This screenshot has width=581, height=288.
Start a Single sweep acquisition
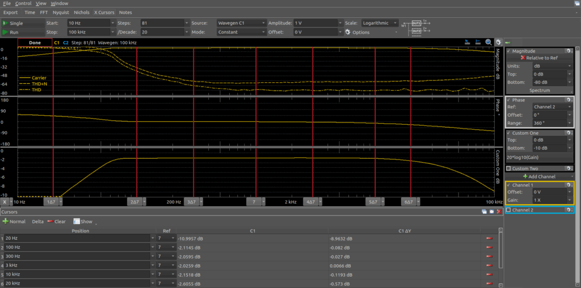tap(23, 23)
